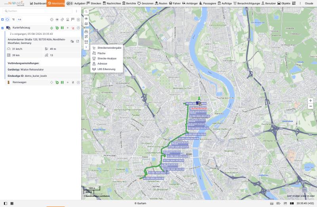This screenshot has height=207, width=317.
Task: Zoom in the map with plus button
Action: click(x=310, y=101)
